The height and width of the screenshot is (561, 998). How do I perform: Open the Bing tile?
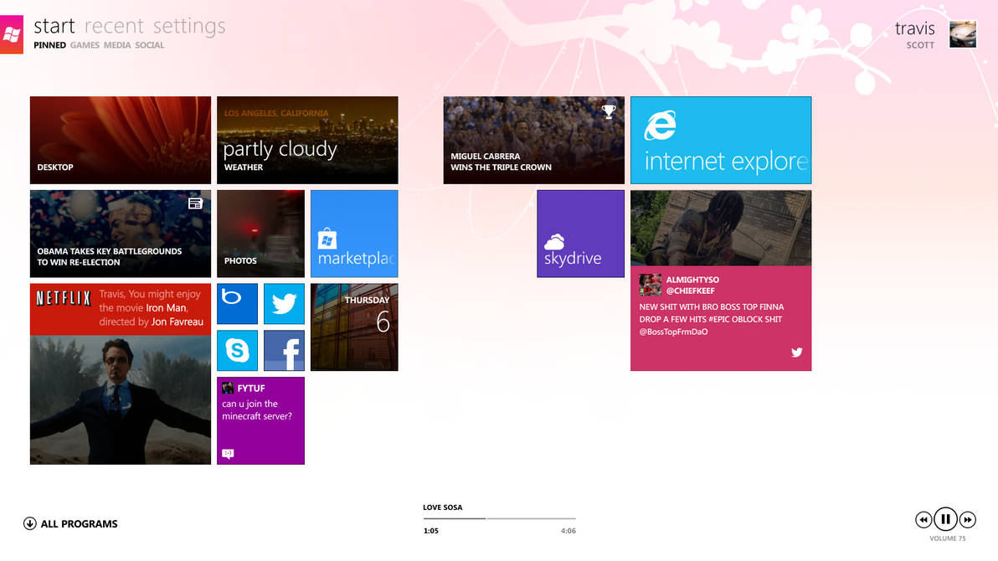click(x=237, y=303)
